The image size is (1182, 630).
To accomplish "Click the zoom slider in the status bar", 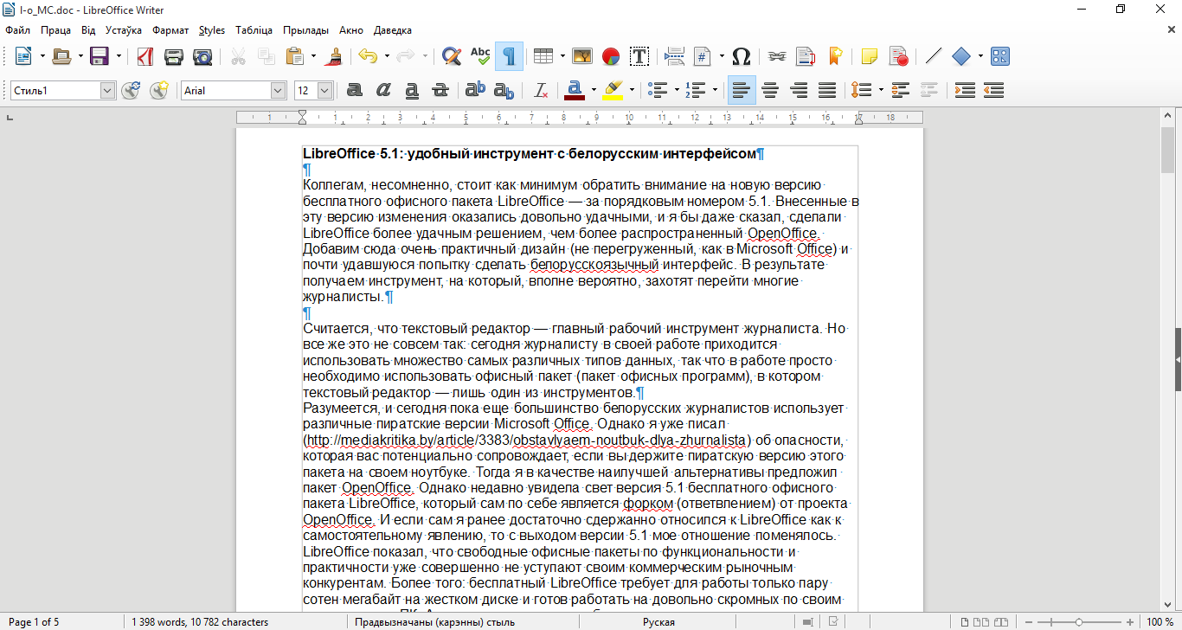I will point(1078,622).
